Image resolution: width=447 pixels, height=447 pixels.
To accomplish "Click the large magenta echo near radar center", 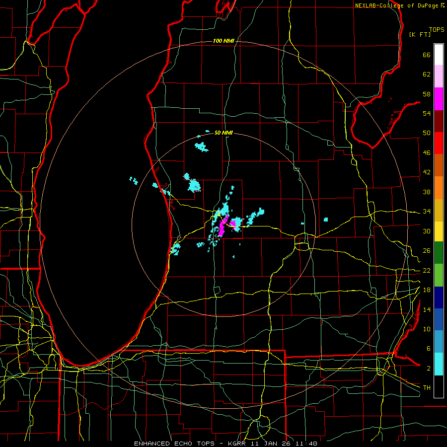I will [x=223, y=227].
